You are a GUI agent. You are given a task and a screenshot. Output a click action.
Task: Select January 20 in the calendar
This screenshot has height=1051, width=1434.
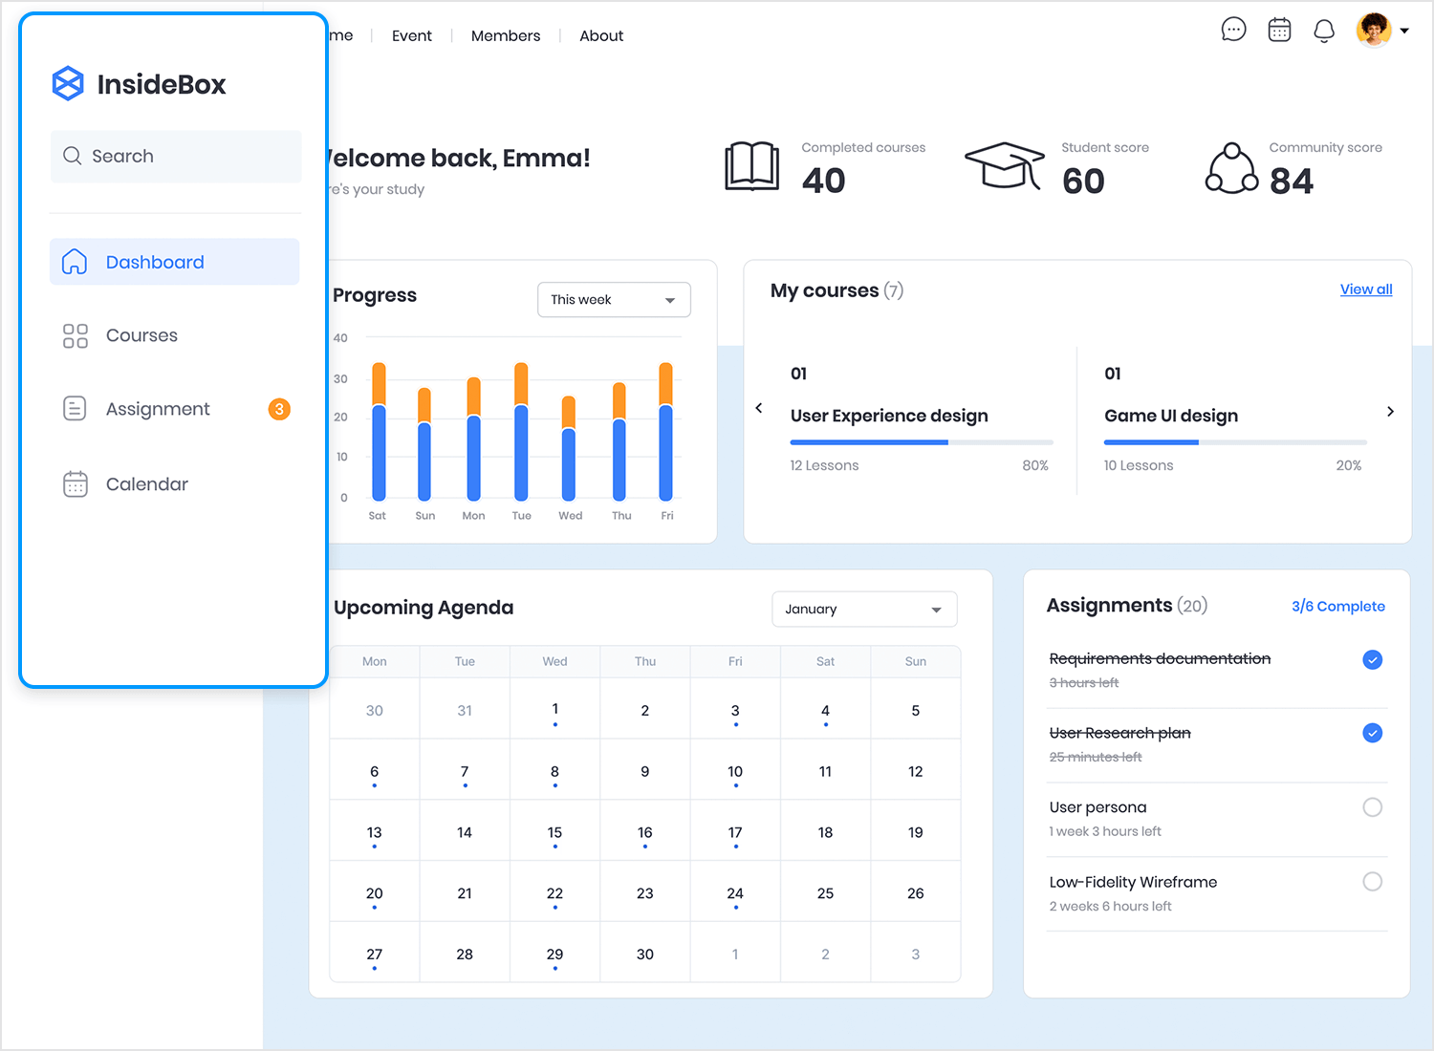tap(374, 891)
